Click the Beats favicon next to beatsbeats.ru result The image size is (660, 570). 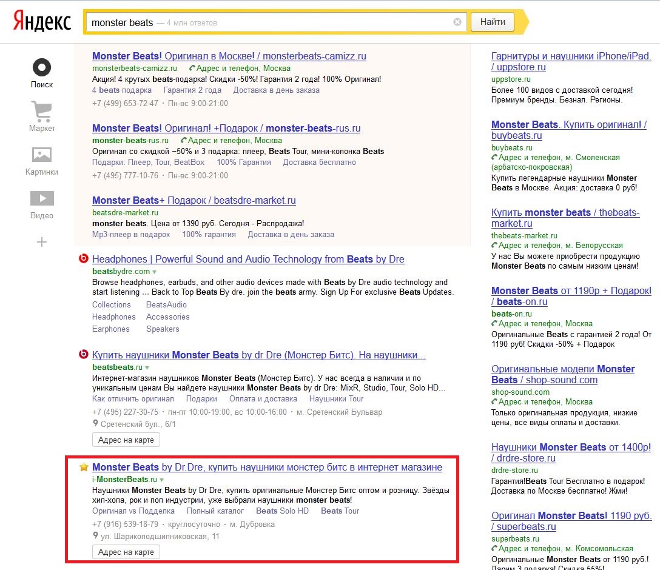(84, 354)
